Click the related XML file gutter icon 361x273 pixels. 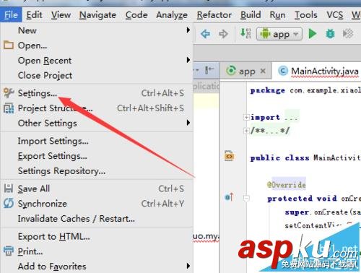pos(229,156)
